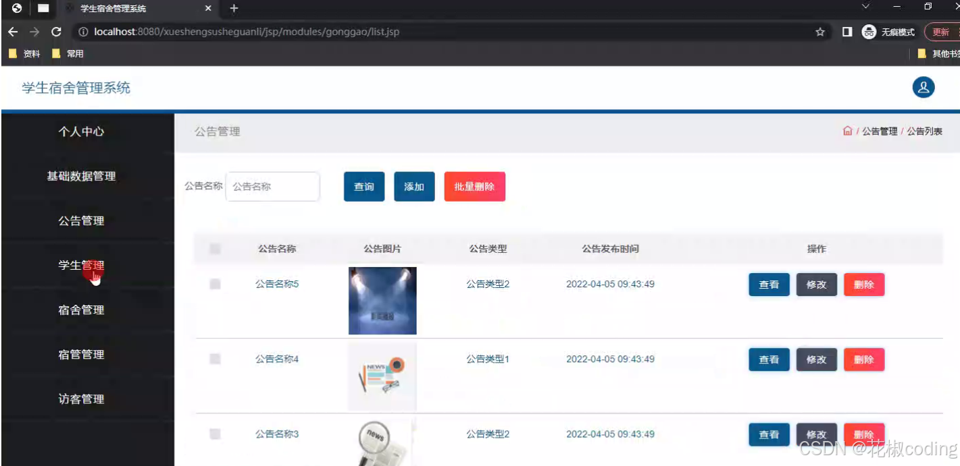Click the 公告名称5 cell text
960x466 pixels.
(277, 284)
